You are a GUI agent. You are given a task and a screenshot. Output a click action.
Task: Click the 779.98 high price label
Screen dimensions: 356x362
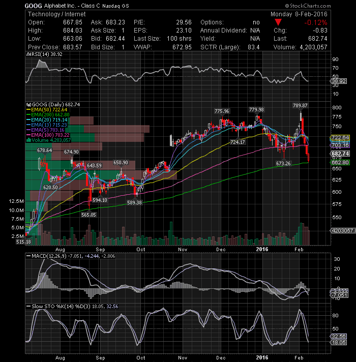coord(256,109)
